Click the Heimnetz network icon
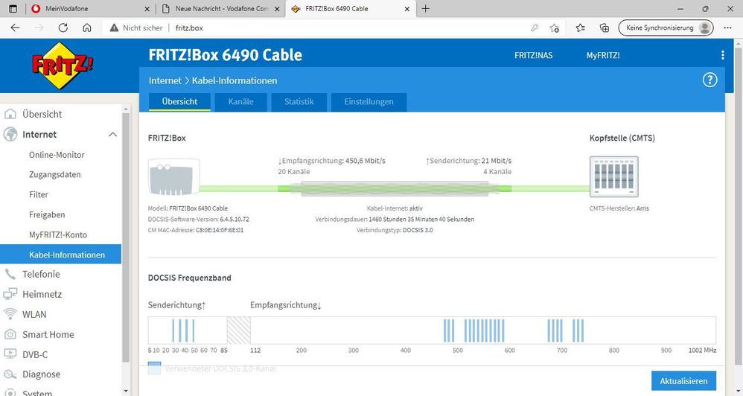 click(10, 294)
